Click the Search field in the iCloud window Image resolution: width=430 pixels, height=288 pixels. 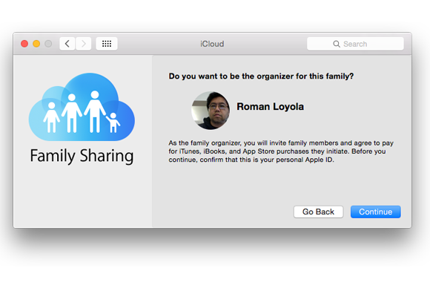point(355,44)
